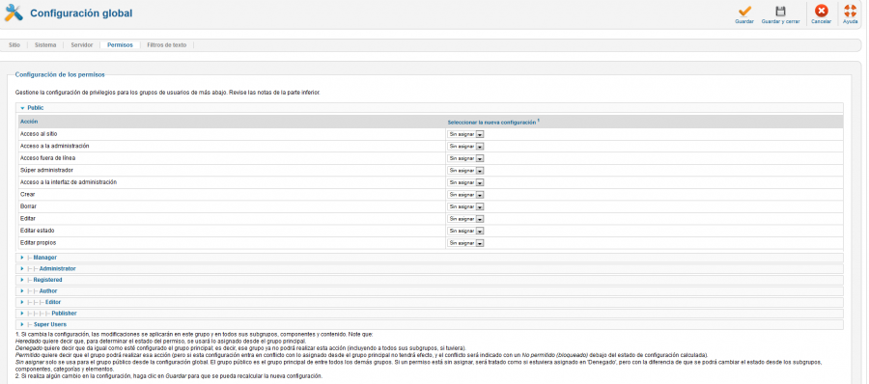Click the Editar estado row label
Image resolution: width=869 pixels, height=384 pixels.
point(37,231)
